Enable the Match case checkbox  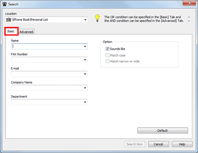click(107, 55)
